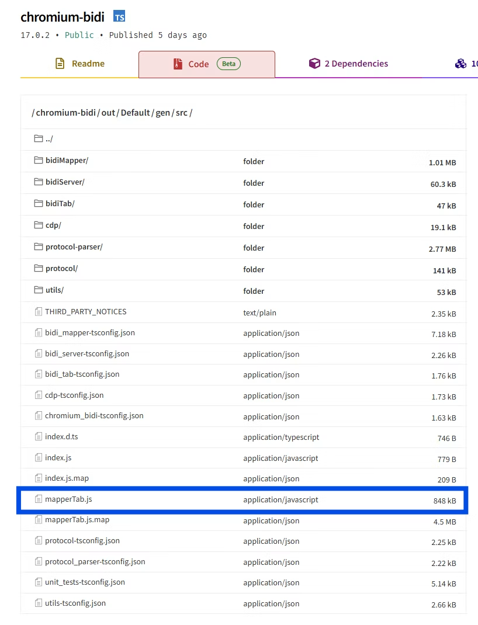This screenshot has width=478, height=625.
Task: Click the '17.0.2' version number
Action: 35,35
